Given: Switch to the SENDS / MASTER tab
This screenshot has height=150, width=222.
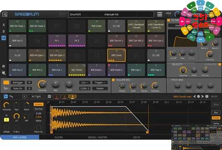Looking at the screenshot, I should click(98, 137).
